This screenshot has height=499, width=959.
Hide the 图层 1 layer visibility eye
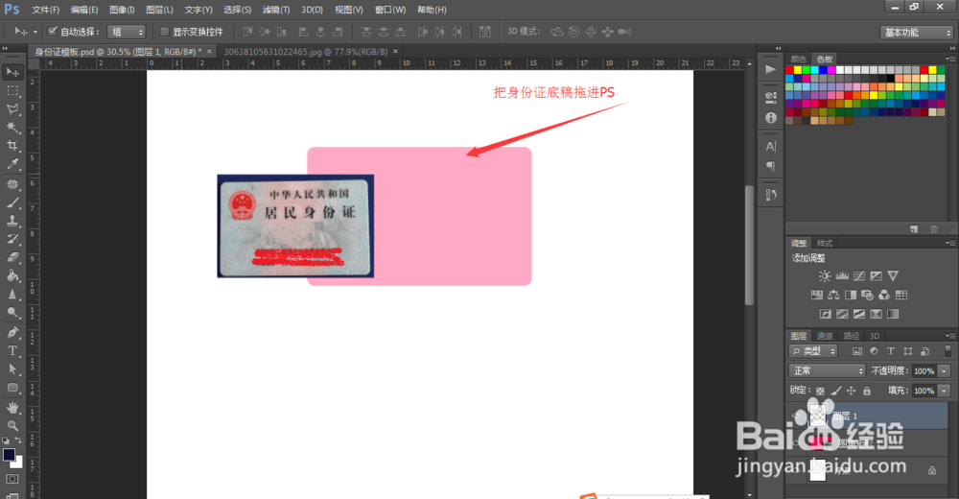(796, 416)
